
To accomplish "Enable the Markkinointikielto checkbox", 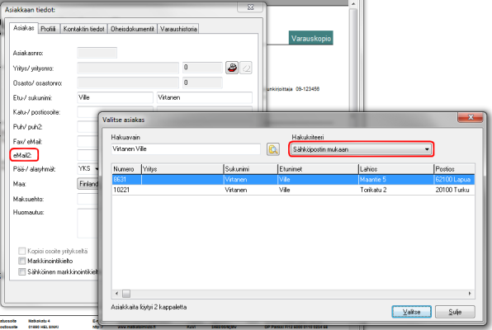I will [22, 261].
